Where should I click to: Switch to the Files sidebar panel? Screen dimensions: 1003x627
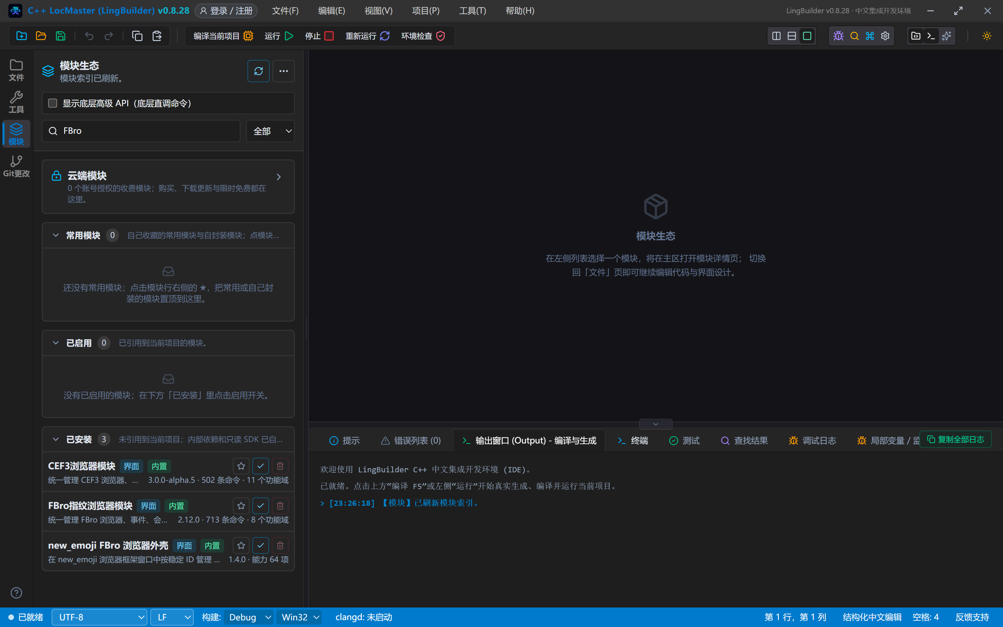[x=17, y=70]
